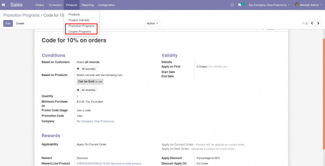Open the Configuration menu
325x166 pixels.
click(x=106, y=5)
